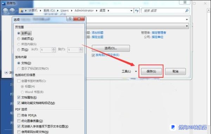The width and height of the screenshot is (211, 134).
Task: Enable 使用密码加密文档(N) checkbox
Action: click(x=19, y=132)
